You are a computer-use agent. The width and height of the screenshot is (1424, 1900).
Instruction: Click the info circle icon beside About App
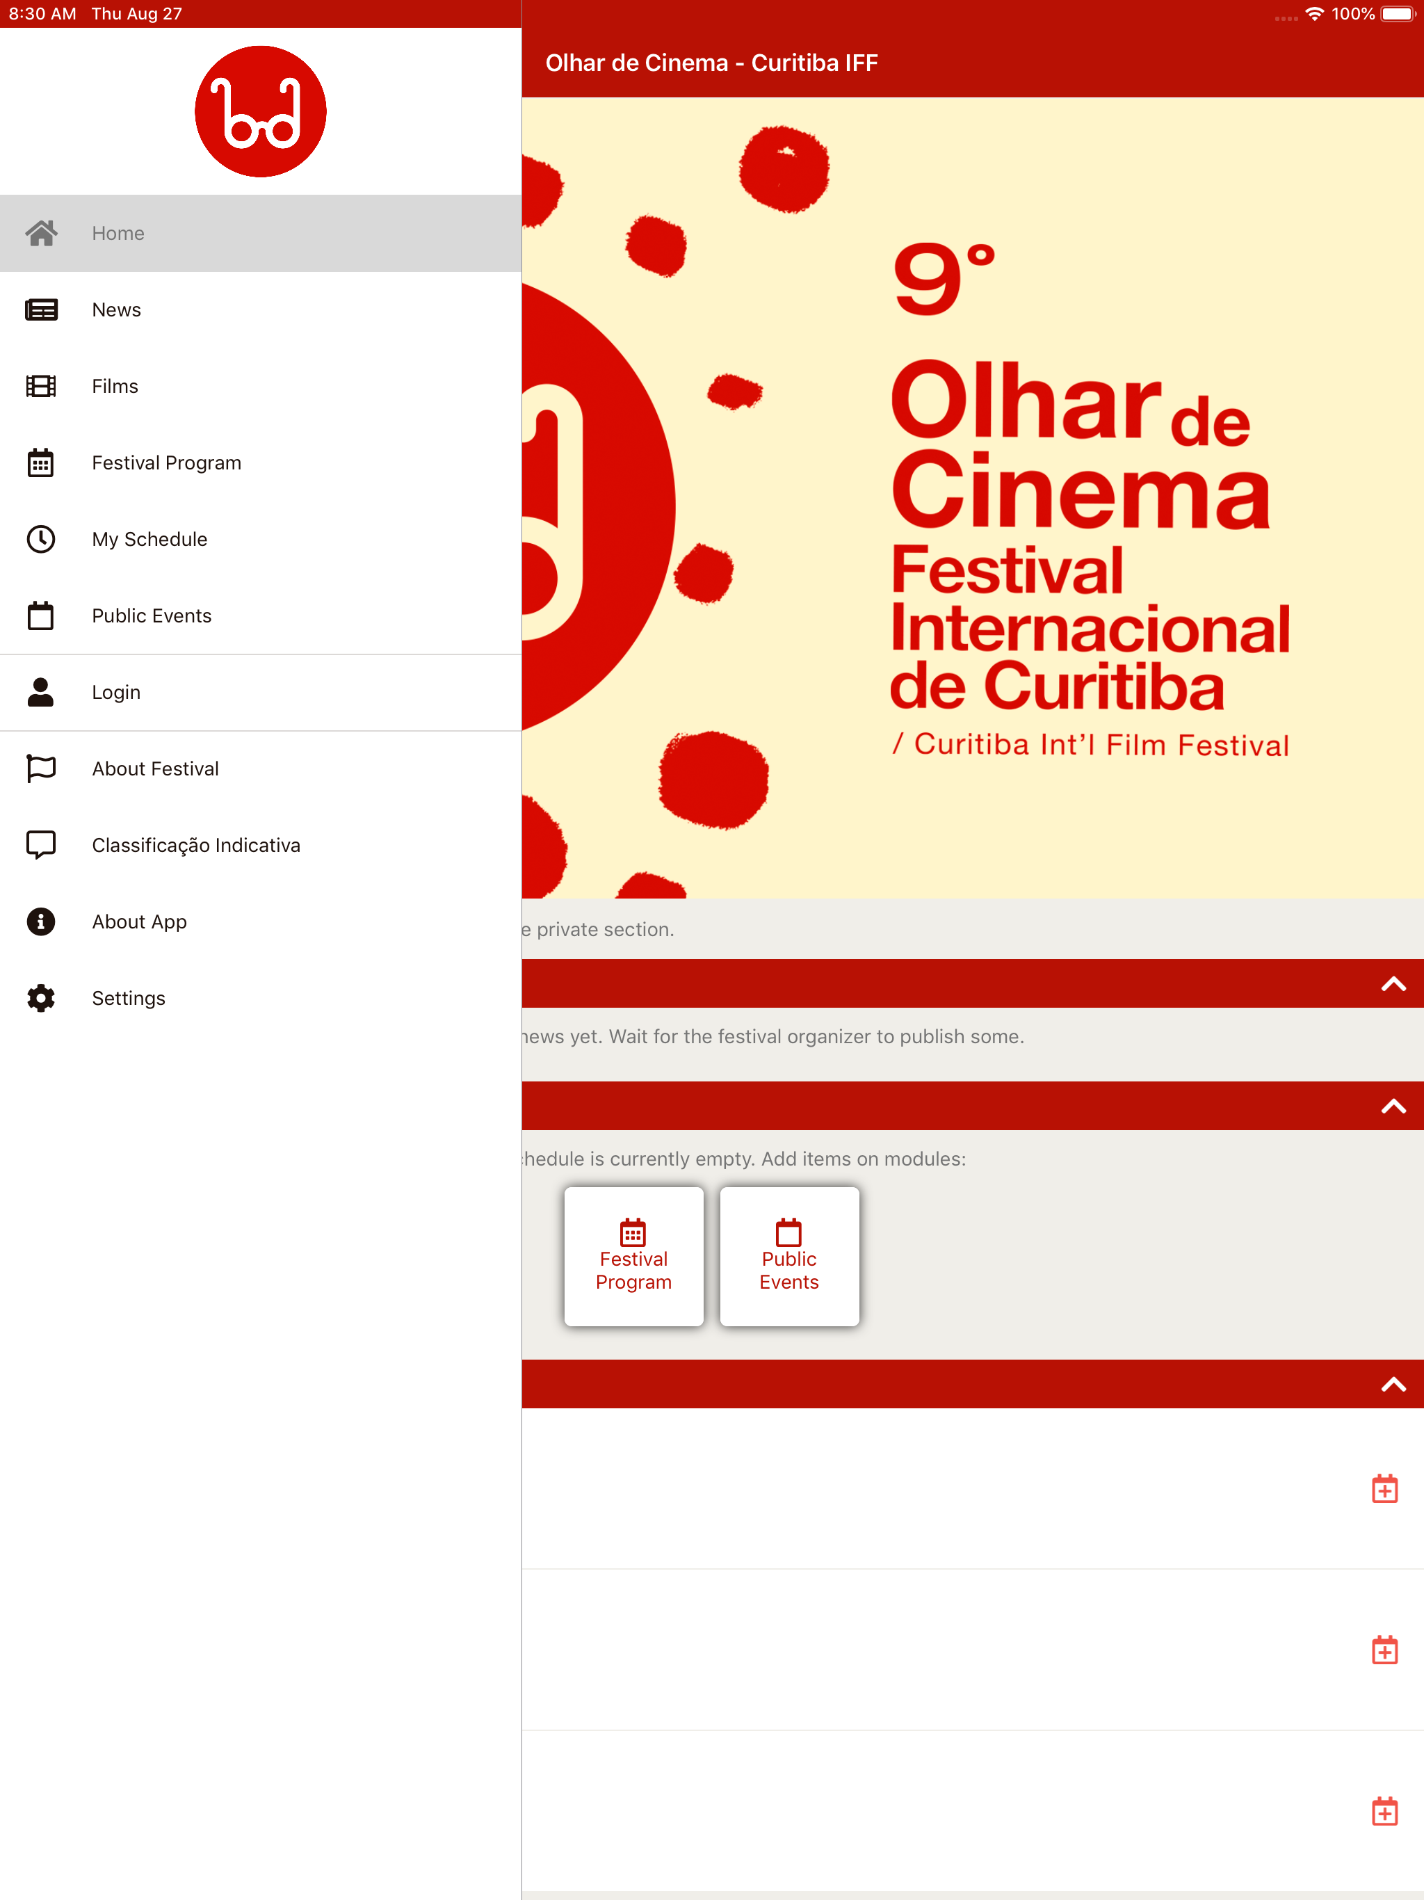pos(40,921)
